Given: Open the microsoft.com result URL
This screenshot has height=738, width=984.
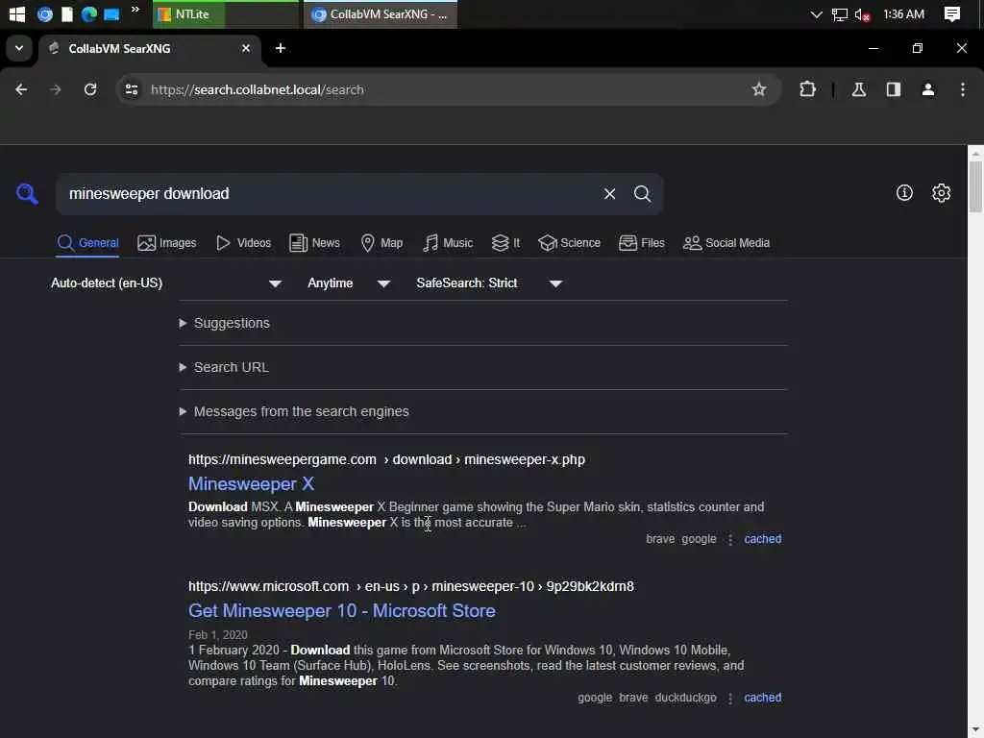Looking at the screenshot, I should [x=411, y=587].
